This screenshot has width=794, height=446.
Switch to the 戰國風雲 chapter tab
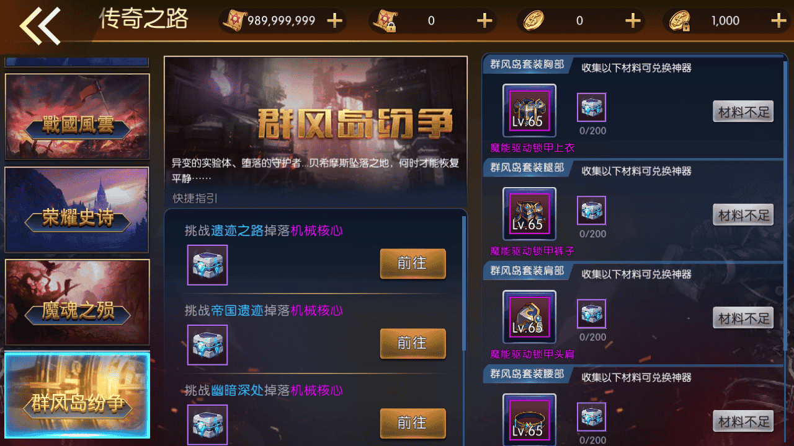(78, 117)
